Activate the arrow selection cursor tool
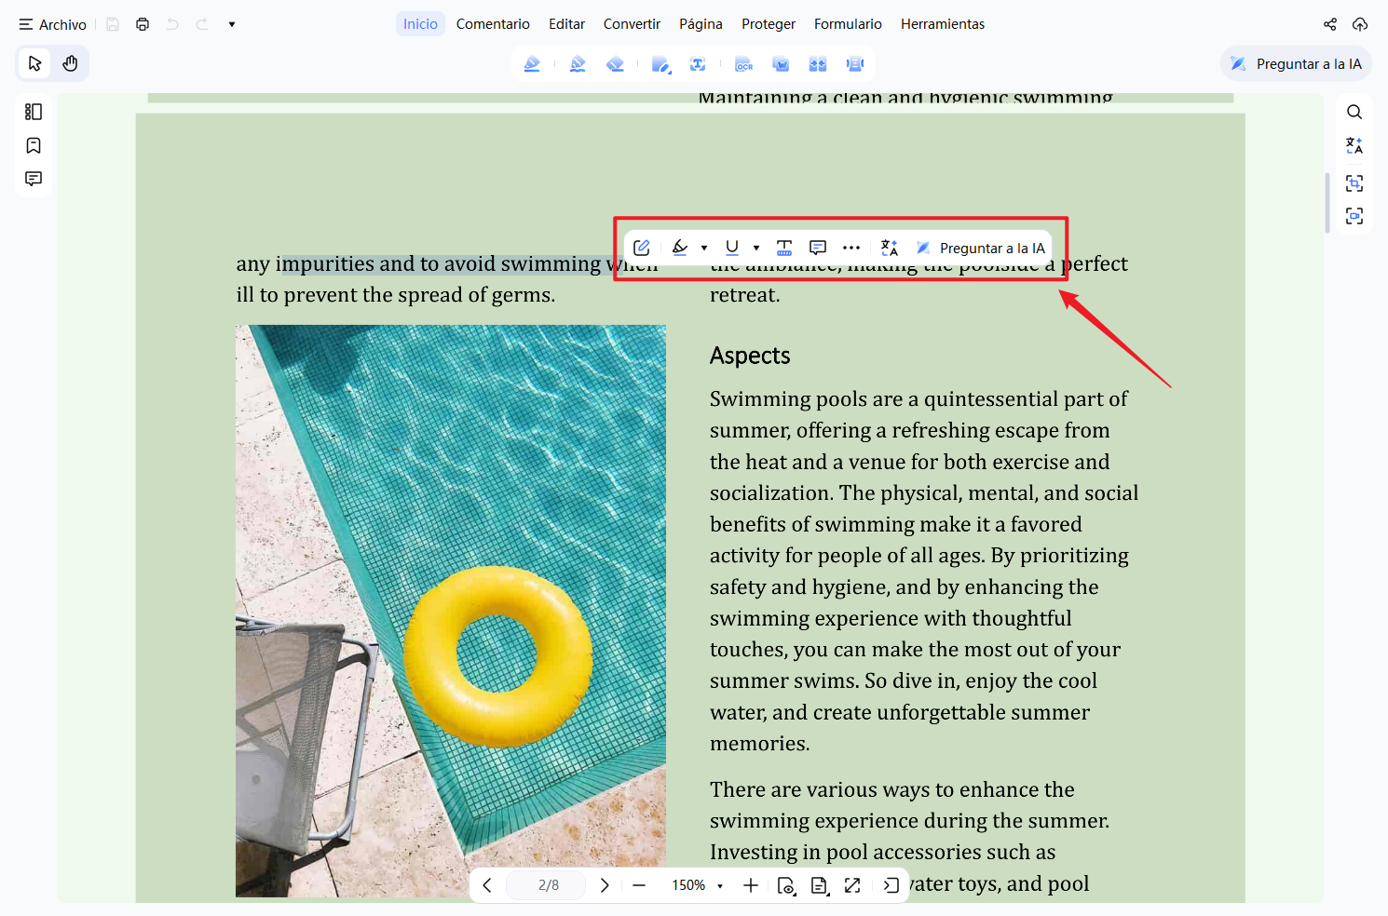The image size is (1388, 916). point(35,63)
